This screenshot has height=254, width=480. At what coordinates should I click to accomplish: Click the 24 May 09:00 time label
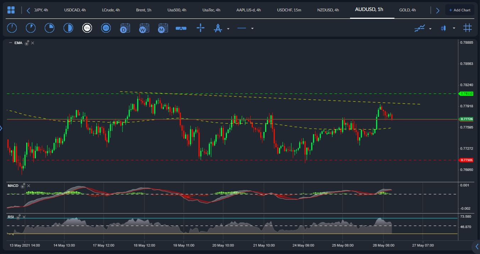(x=304, y=245)
